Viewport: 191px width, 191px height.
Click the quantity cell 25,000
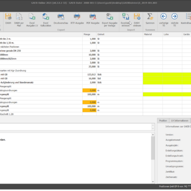click(89, 67)
